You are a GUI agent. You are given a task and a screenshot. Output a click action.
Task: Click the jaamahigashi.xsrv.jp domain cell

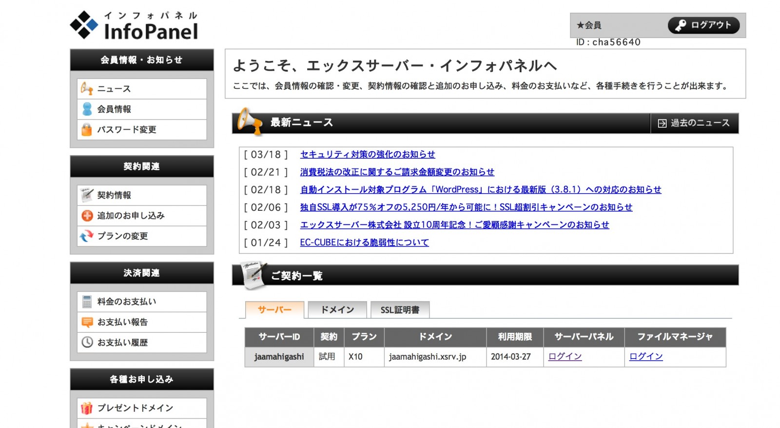click(435, 357)
